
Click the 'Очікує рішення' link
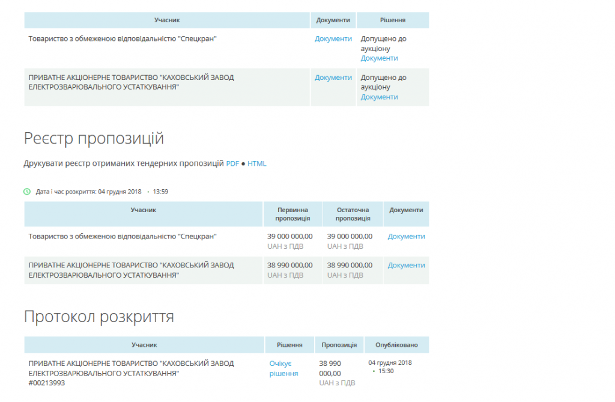click(283, 368)
